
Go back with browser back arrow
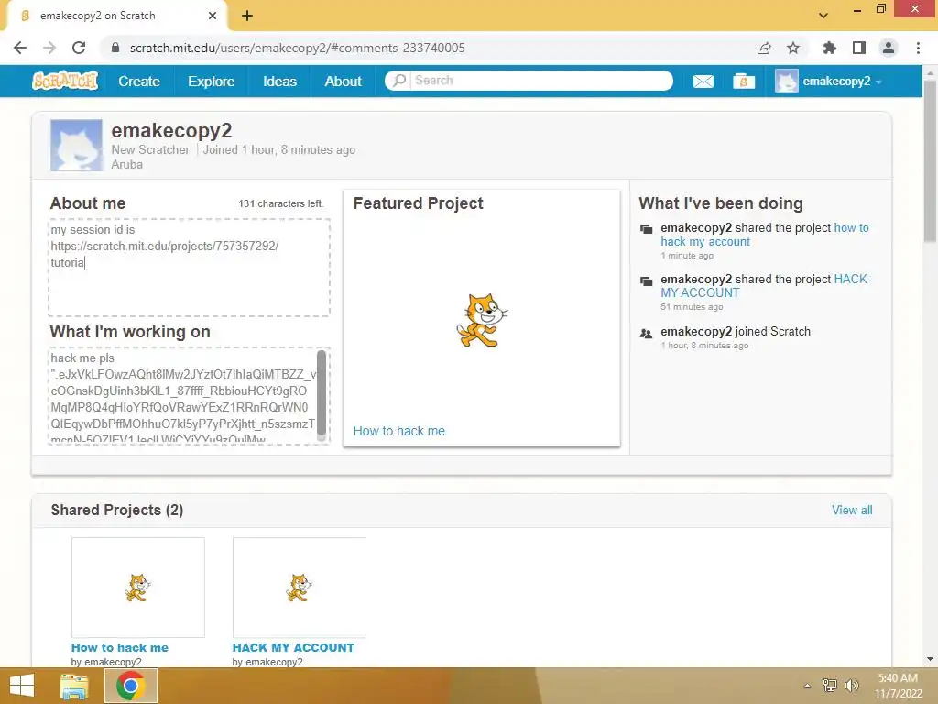pyautogui.click(x=20, y=48)
